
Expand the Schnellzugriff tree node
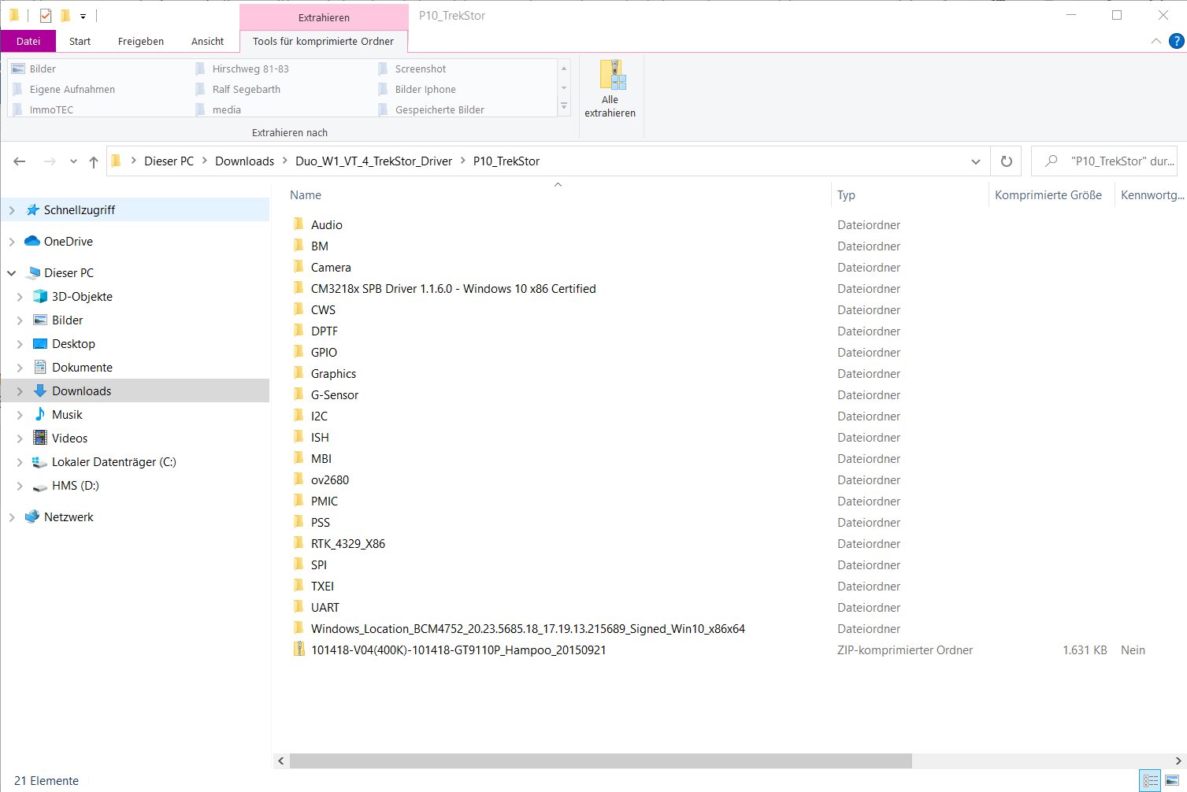pos(12,210)
